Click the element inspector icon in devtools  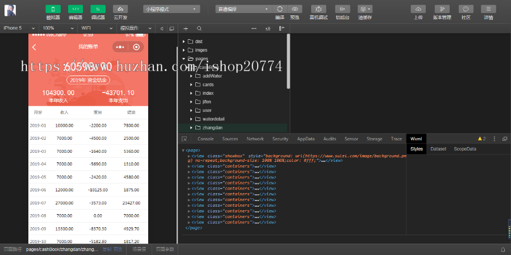pyautogui.click(x=185, y=139)
